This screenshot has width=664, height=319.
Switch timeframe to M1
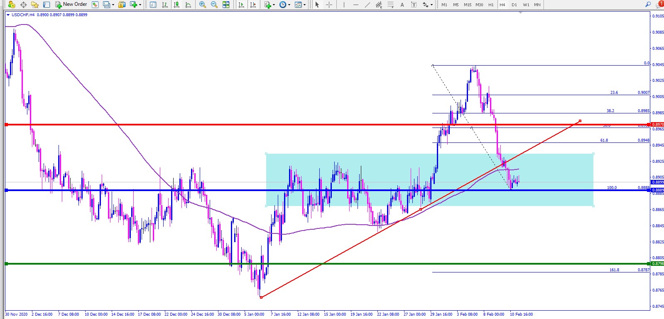pos(444,5)
